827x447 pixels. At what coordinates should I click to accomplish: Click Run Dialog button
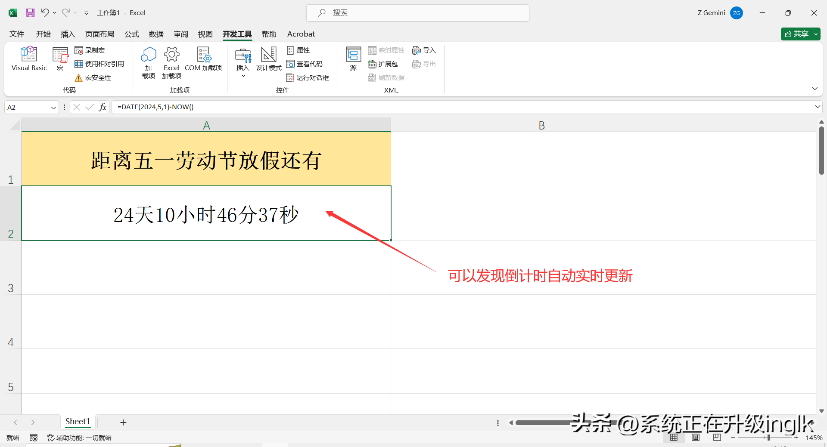pyautogui.click(x=308, y=78)
